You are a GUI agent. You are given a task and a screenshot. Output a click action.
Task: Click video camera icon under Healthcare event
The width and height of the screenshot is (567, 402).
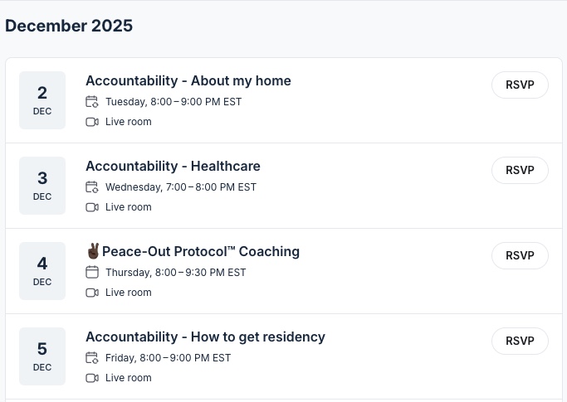pos(92,207)
